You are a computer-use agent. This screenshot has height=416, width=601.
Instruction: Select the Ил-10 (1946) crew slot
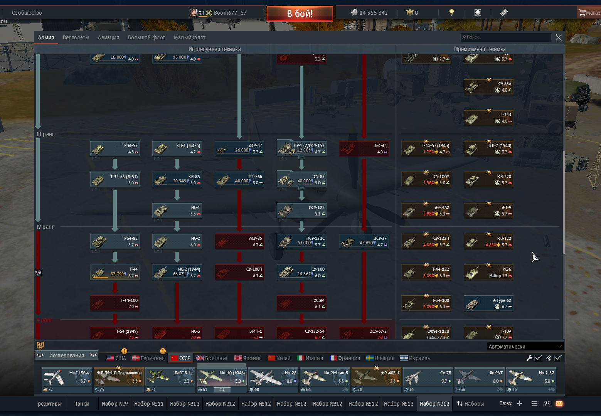[x=221, y=377]
